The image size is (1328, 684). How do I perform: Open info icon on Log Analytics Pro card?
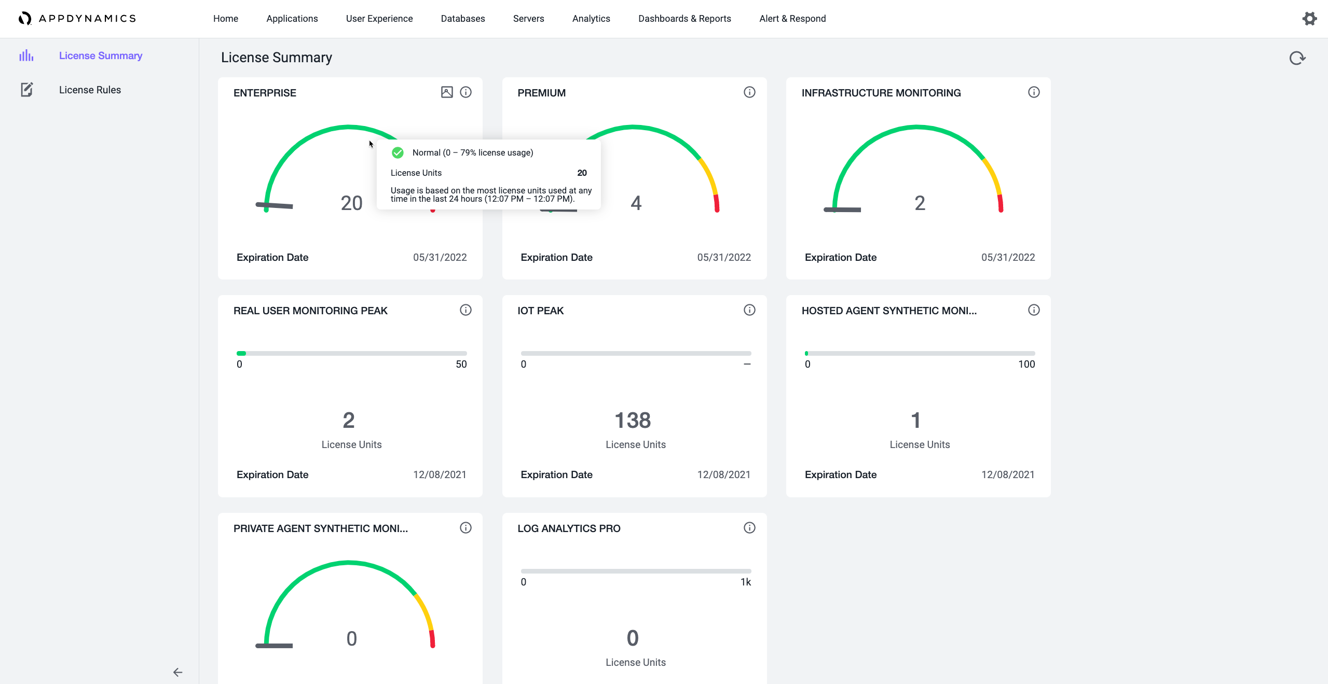click(x=749, y=528)
